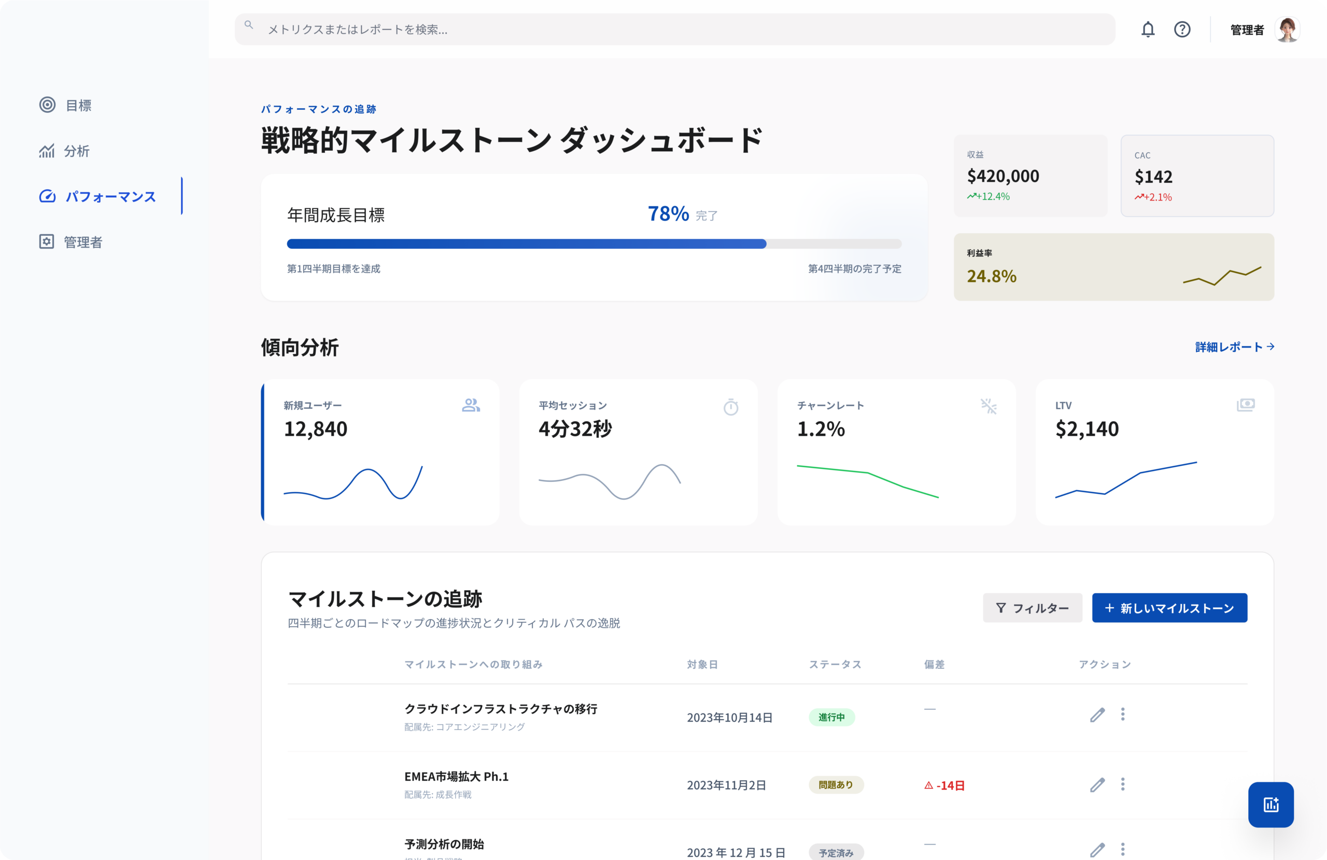Viewport: 1327px width, 860px height.
Task: Open the notifications bell
Action: coord(1148,30)
